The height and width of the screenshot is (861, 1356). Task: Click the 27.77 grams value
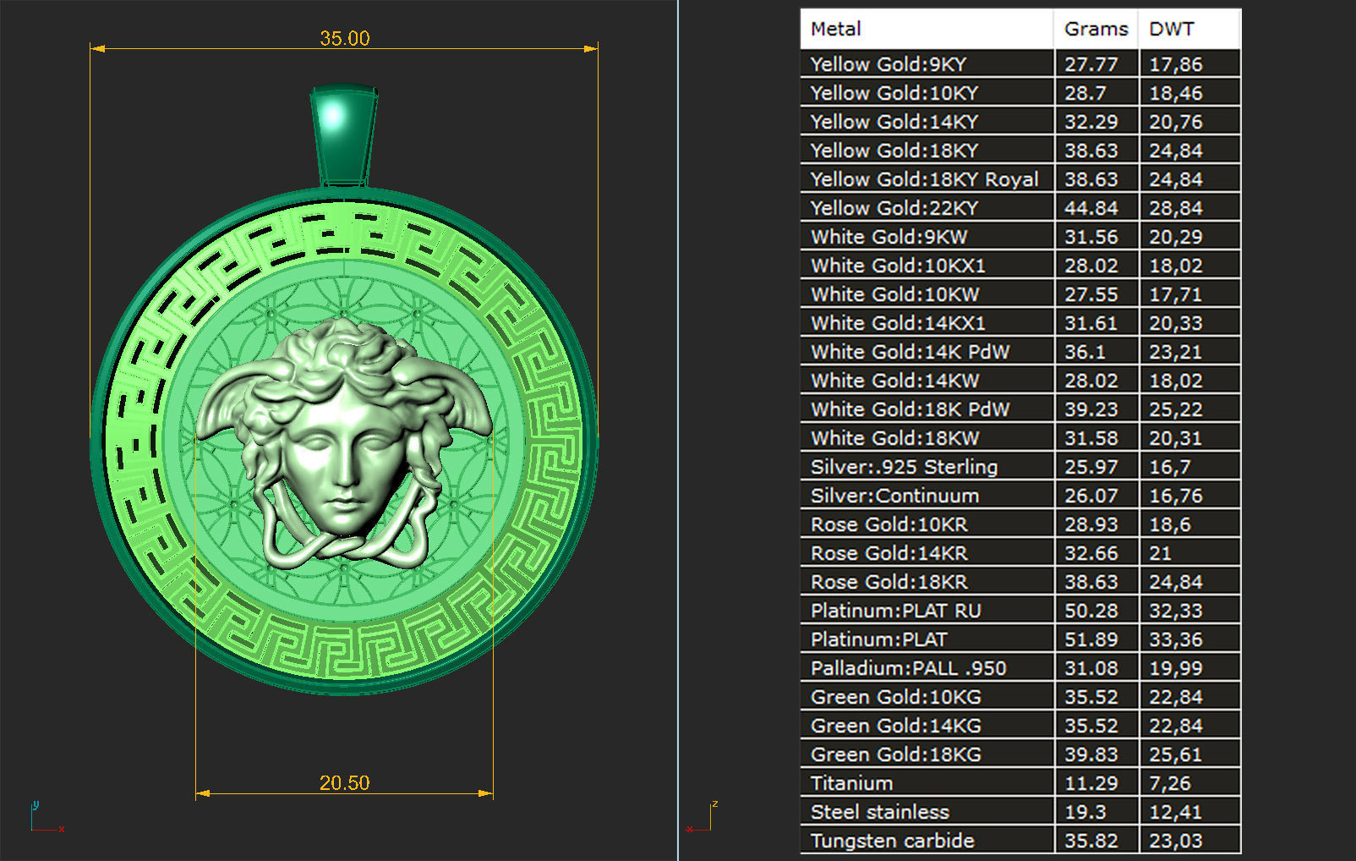tap(1091, 64)
